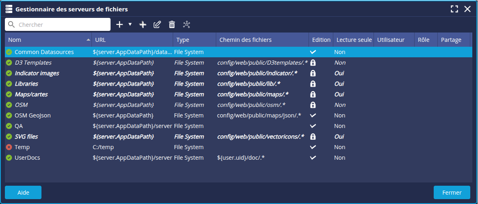The height and width of the screenshot is (204, 478).
Task: Click the add new file server plus icon
Action: [119, 24]
